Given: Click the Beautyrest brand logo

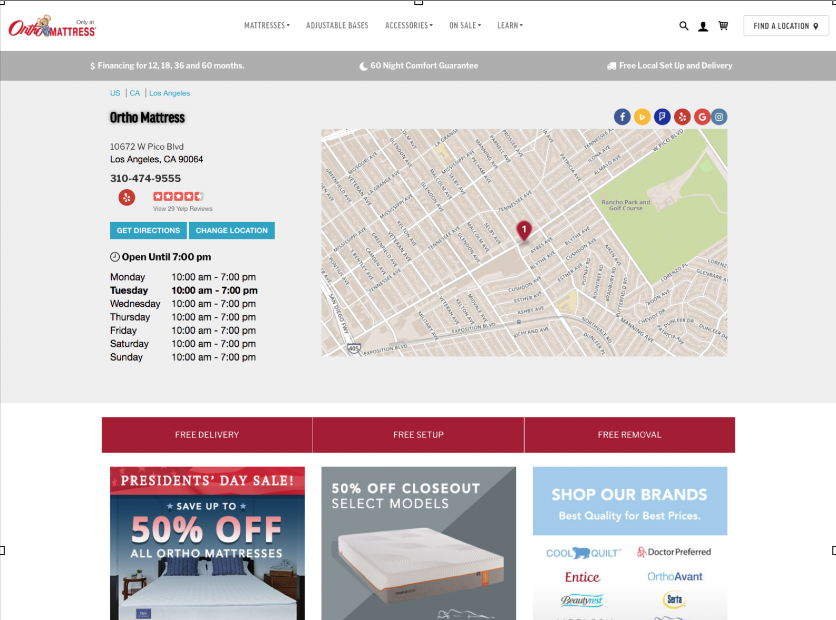Looking at the screenshot, I should (x=581, y=600).
